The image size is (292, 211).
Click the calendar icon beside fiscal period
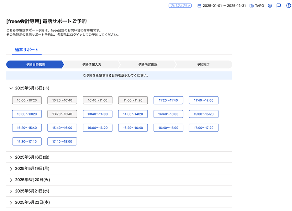[x=199, y=6]
